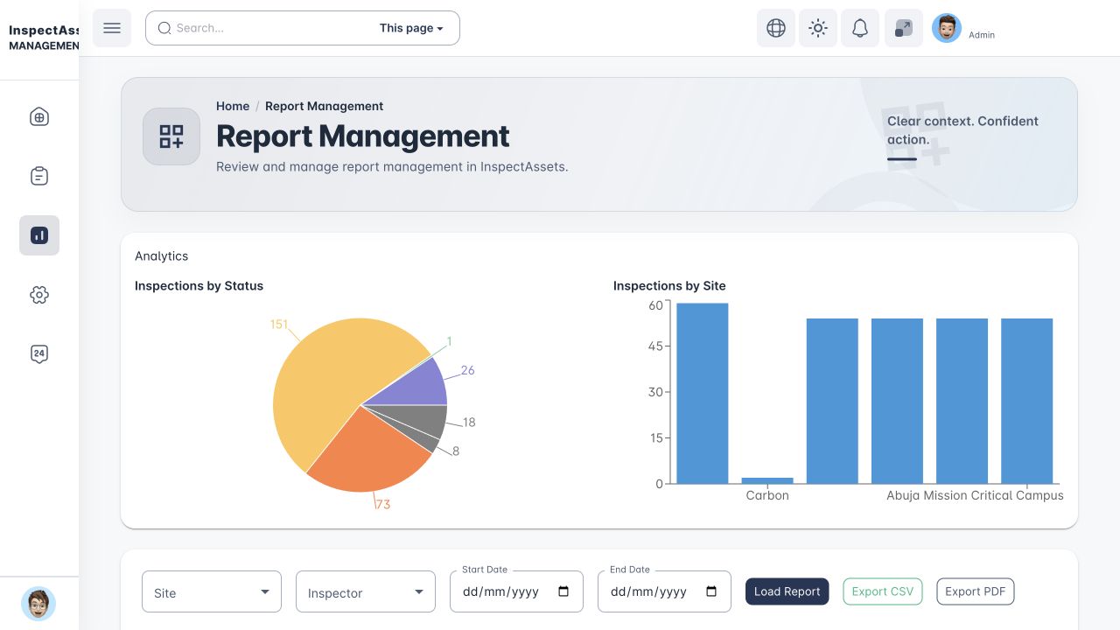This screenshot has height=630, width=1120.
Task: Click the purple 26 pie slice
Action: point(416,385)
